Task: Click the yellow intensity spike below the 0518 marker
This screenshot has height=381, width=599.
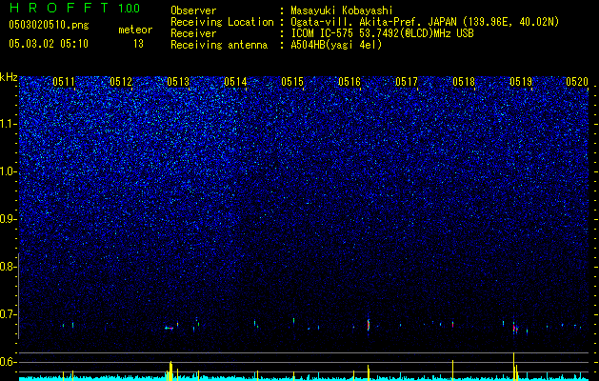Action: 452,370
